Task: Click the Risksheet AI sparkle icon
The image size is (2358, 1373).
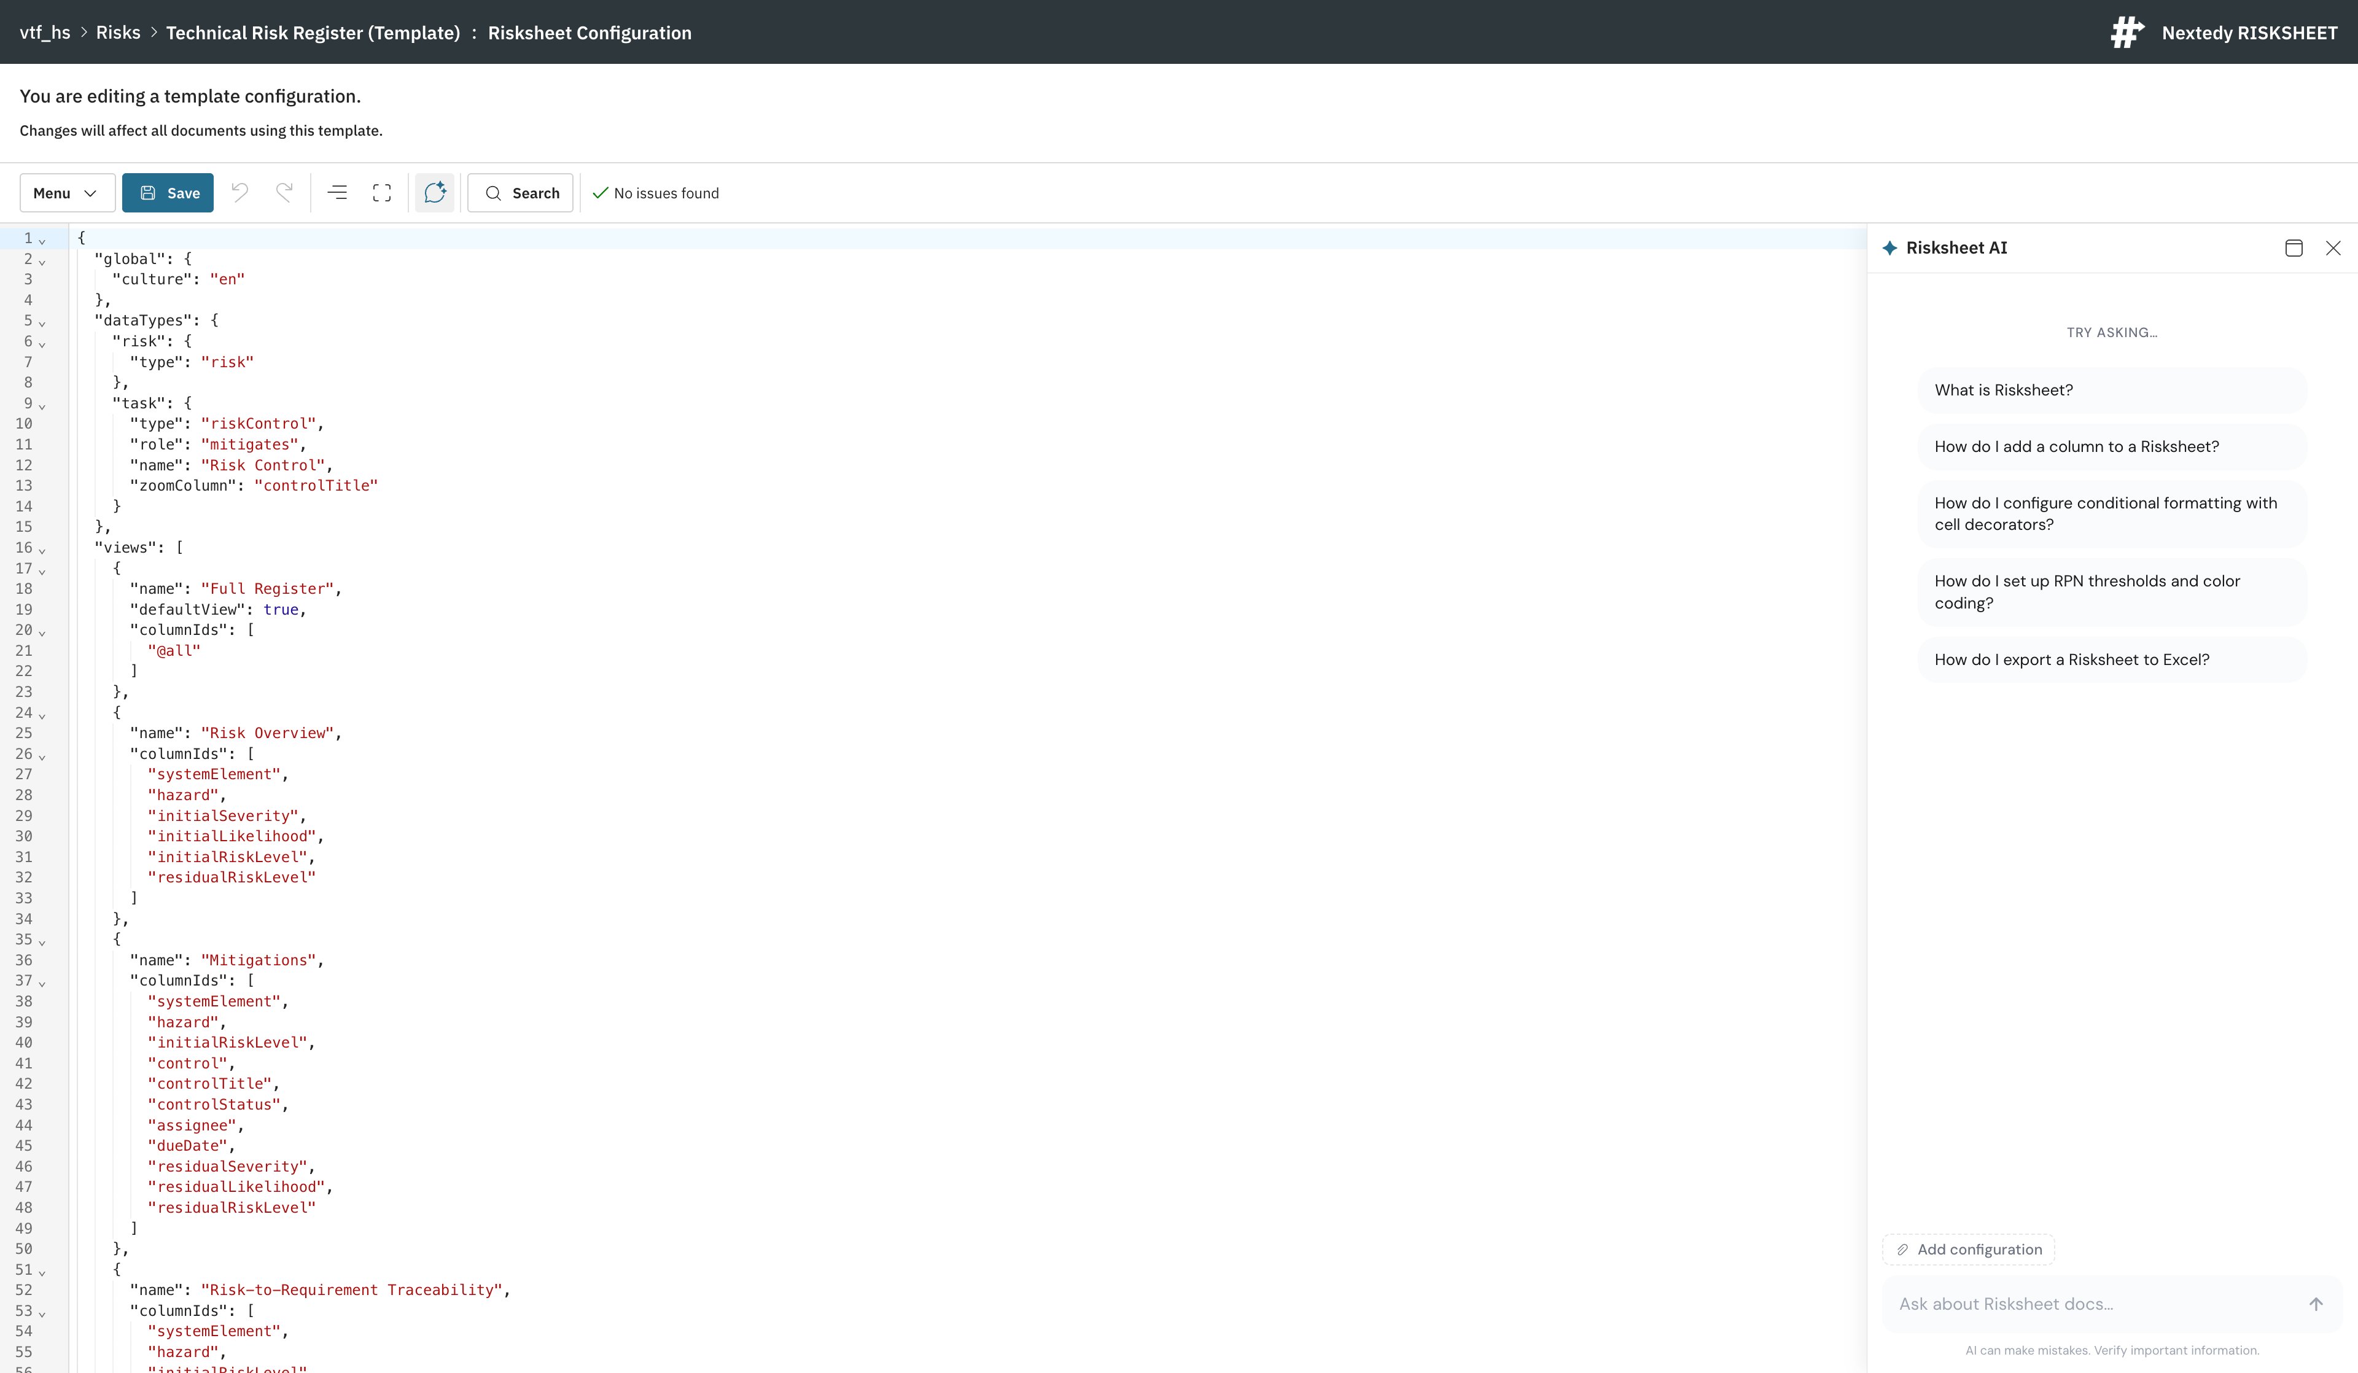Action: coord(1890,248)
